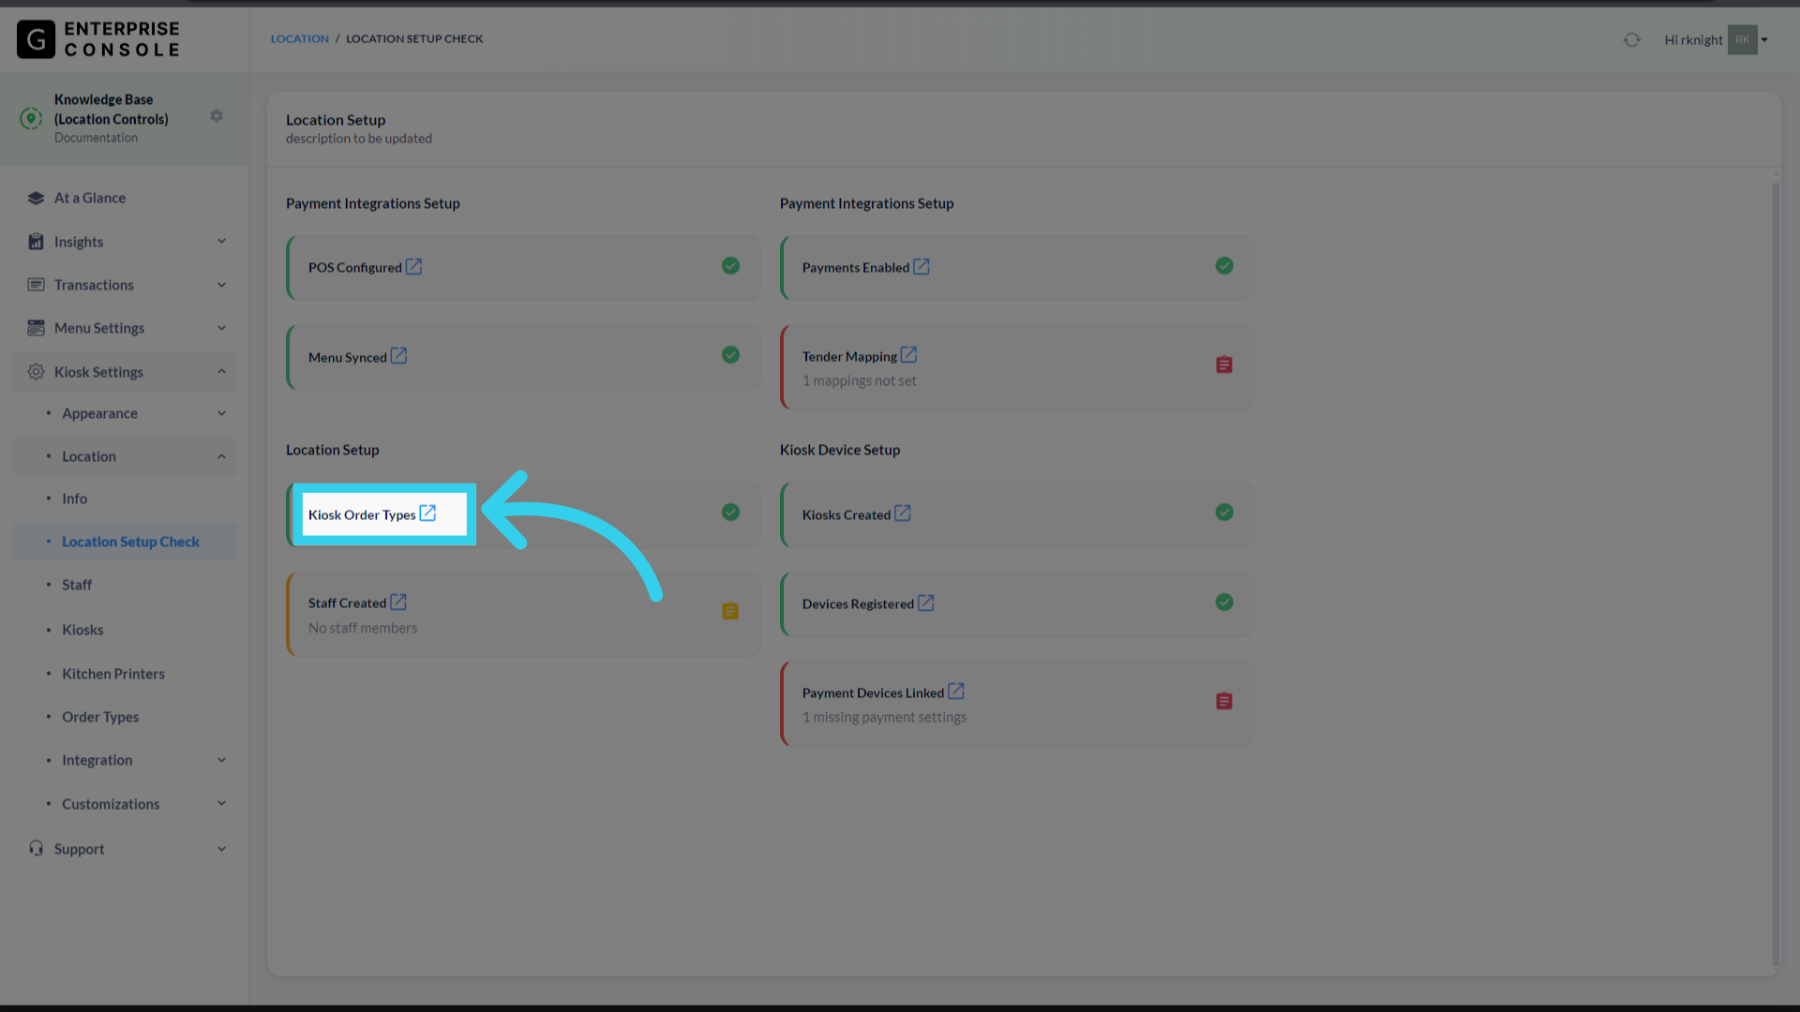This screenshot has height=1012, width=1800.
Task: Click Payments Enabled green check icon
Action: point(1224,266)
